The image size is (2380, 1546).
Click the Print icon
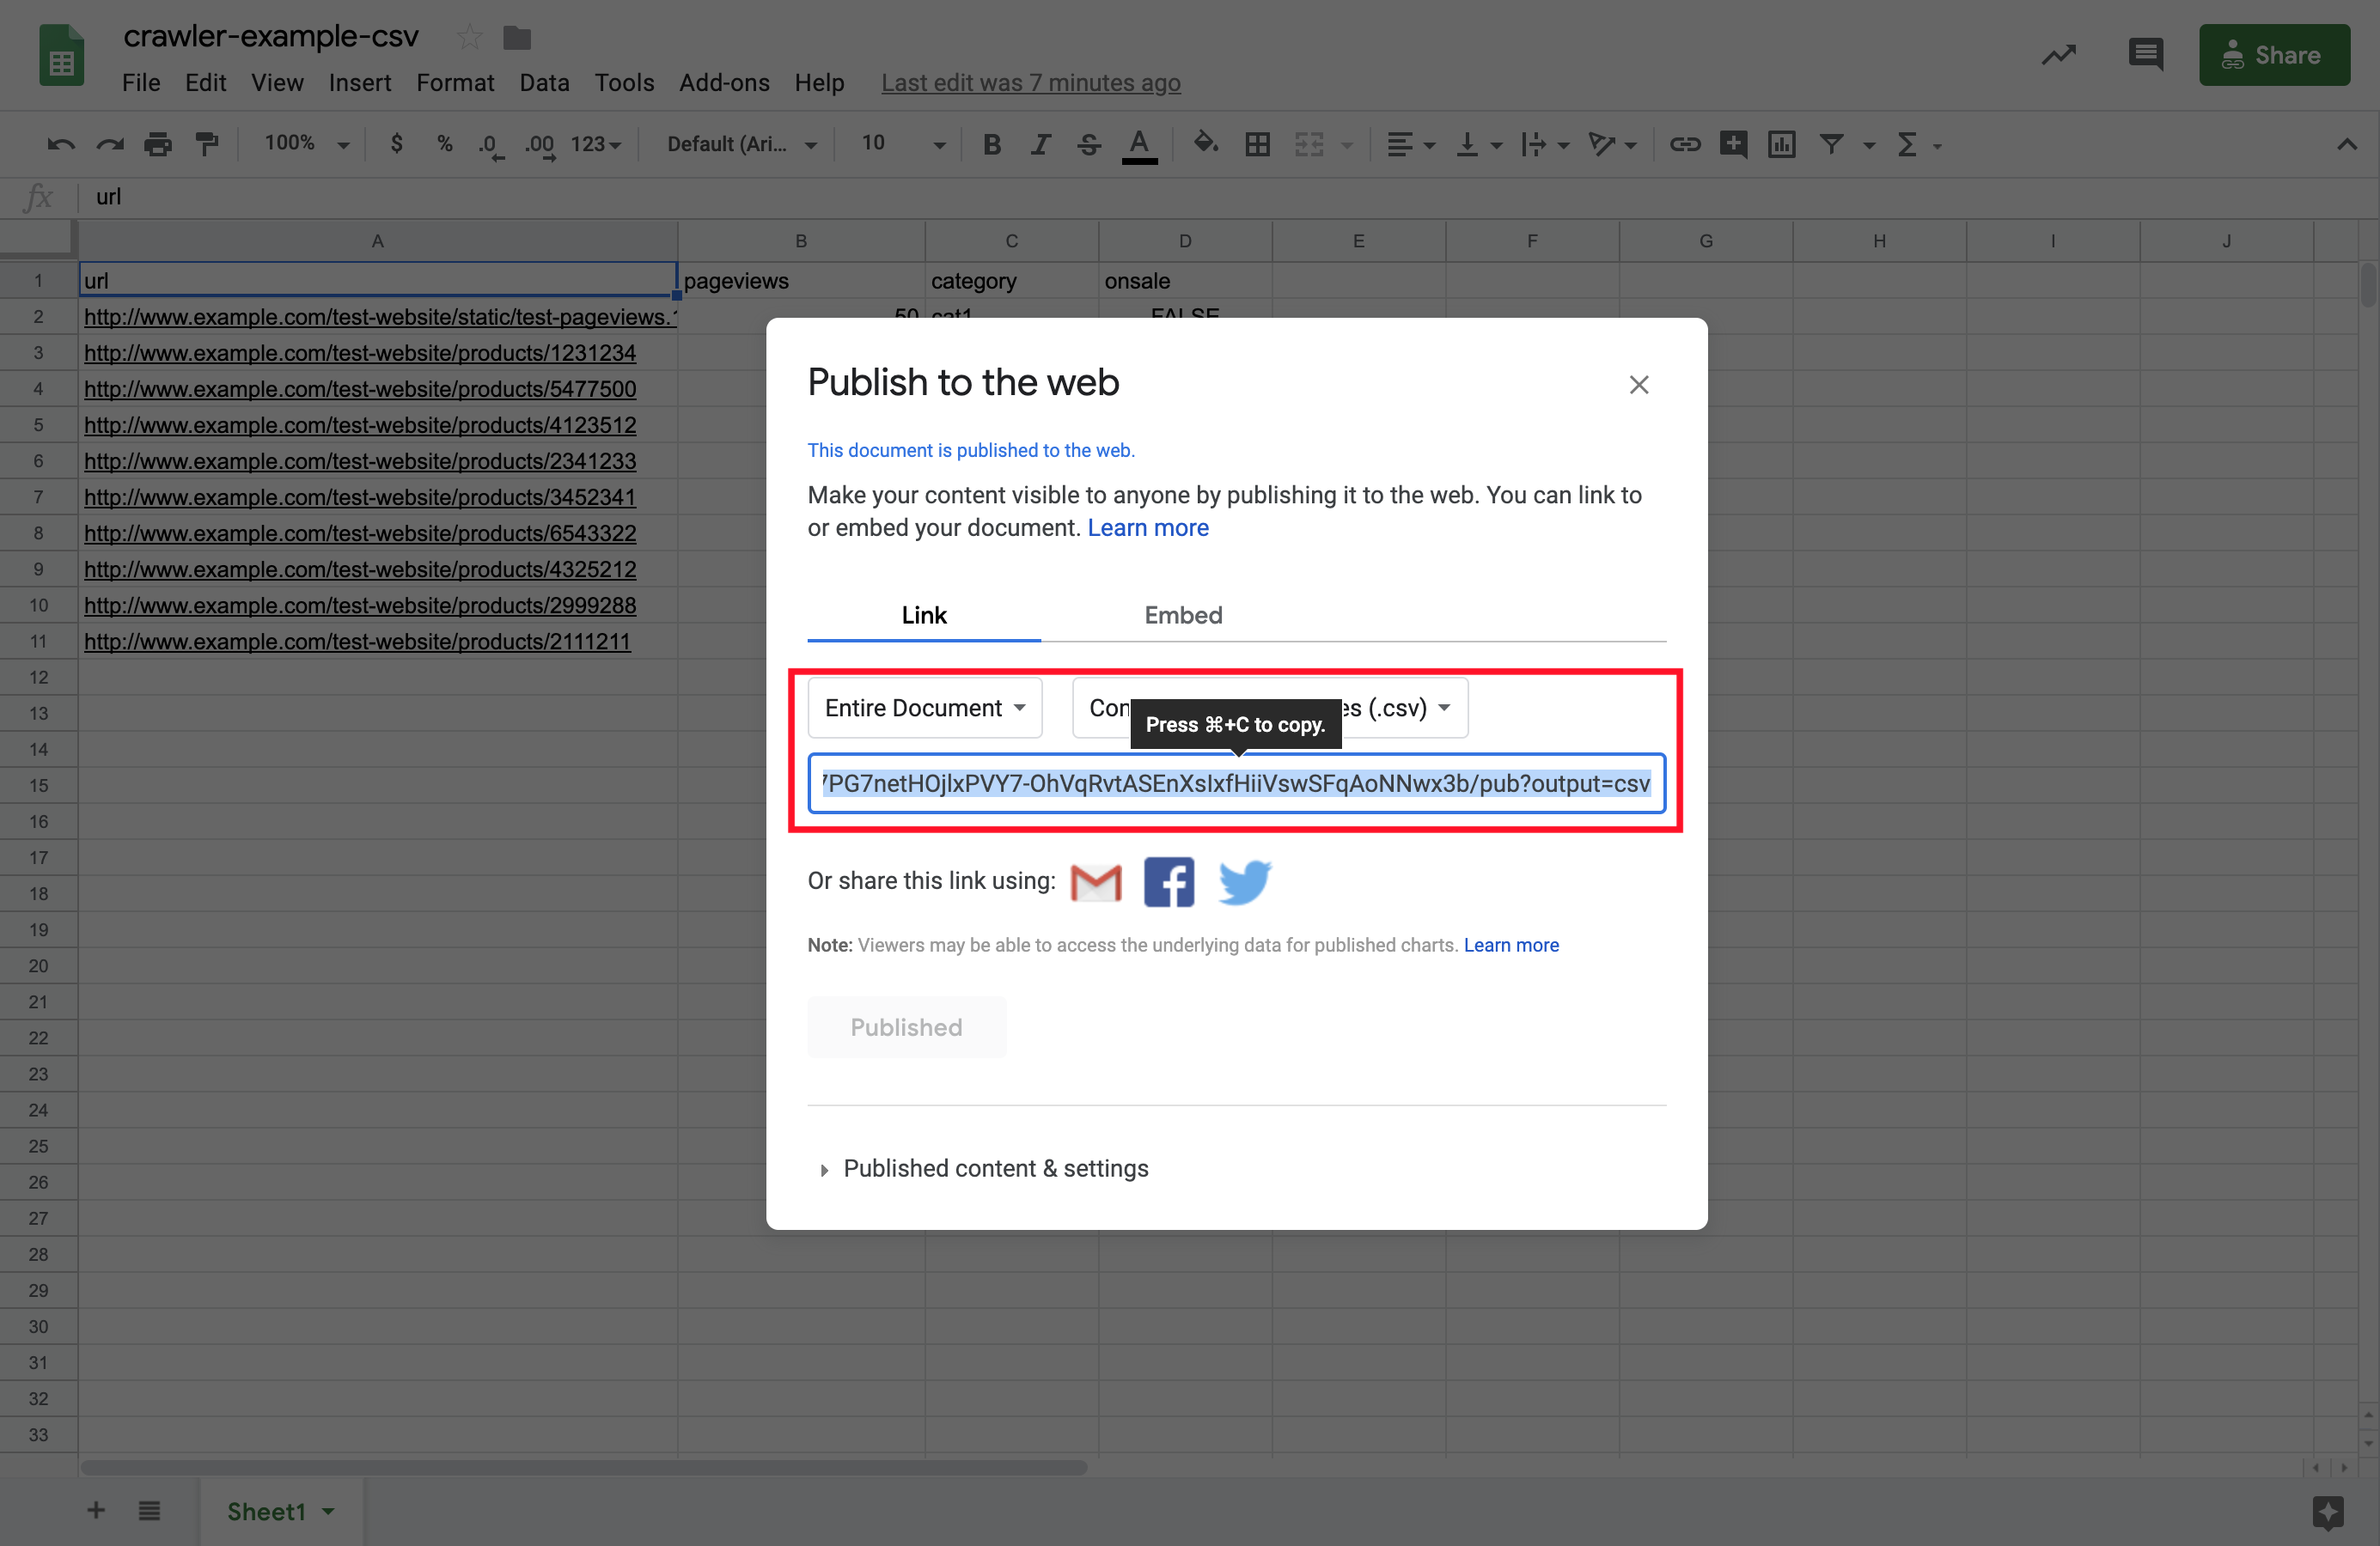pyautogui.click(x=158, y=144)
